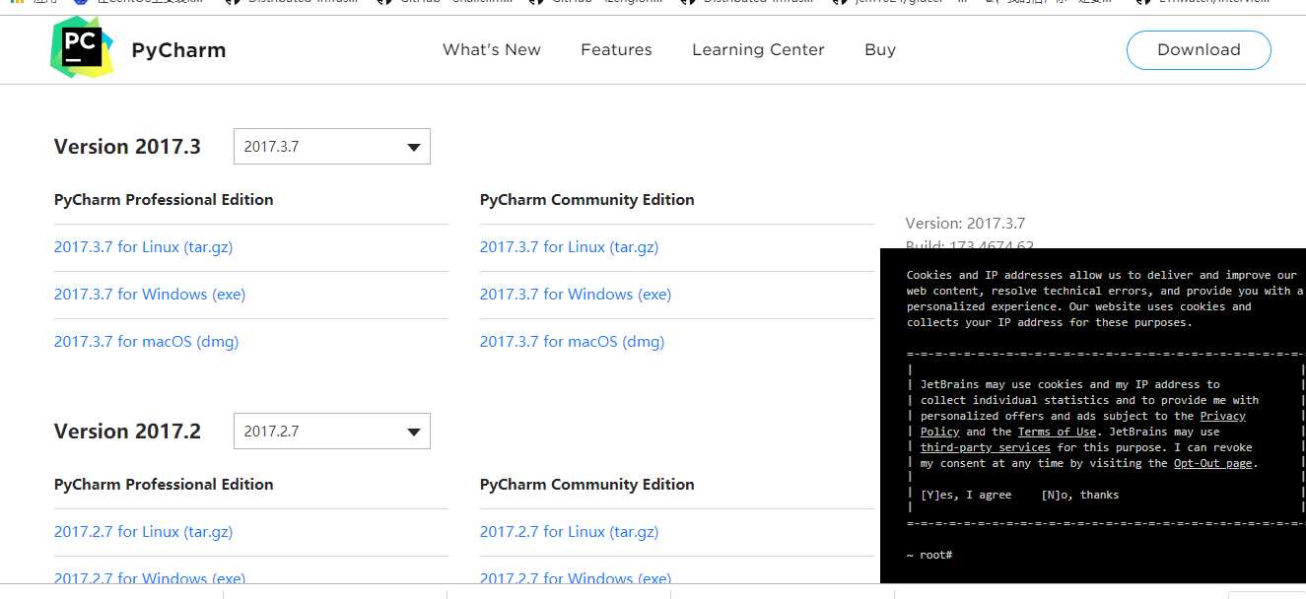Download Professional 2017.3.7 for Linux (tar.gz)
The height and width of the screenshot is (599, 1306).
[143, 247]
